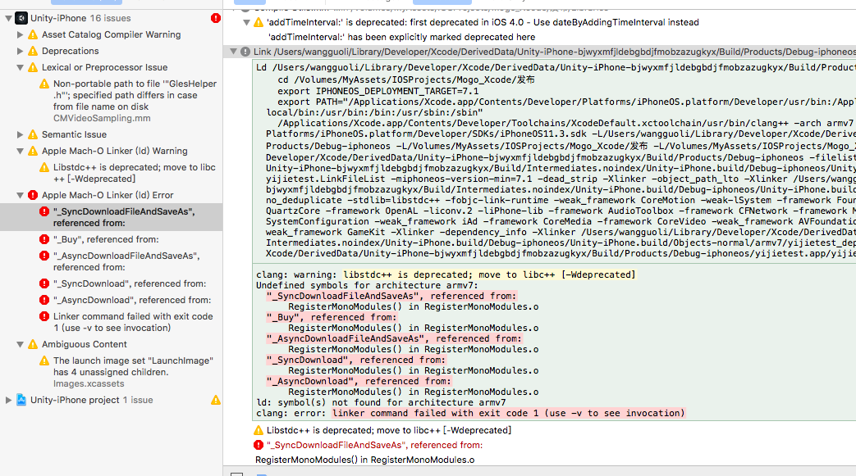Click highlighted "_Buy", referenced from log line

pyautogui.click(x=332, y=317)
